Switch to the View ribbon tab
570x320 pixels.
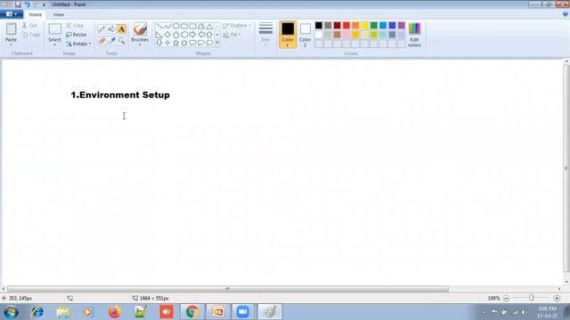58,14
